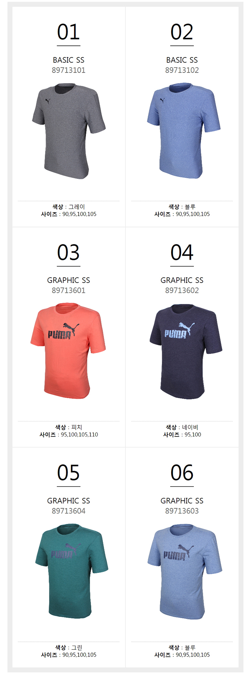Click the large number 04 heading
251x684 pixels.
[x=182, y=253]
